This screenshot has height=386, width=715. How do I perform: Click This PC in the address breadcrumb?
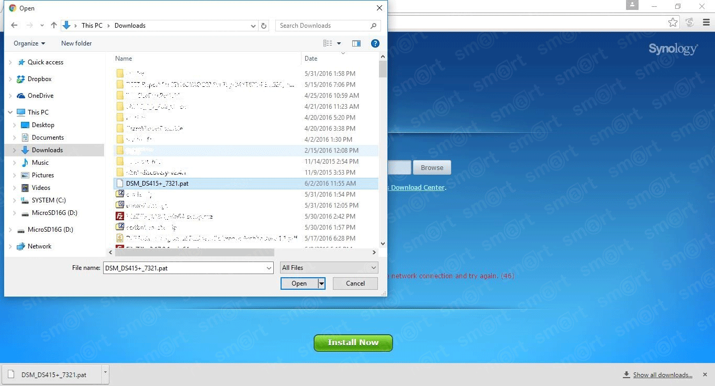(x=92, y=26)
